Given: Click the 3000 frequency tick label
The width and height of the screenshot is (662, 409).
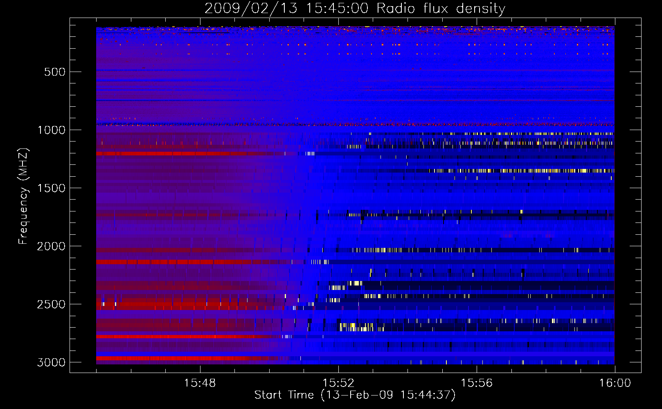Looking at the screenshot, I should 51,362.
